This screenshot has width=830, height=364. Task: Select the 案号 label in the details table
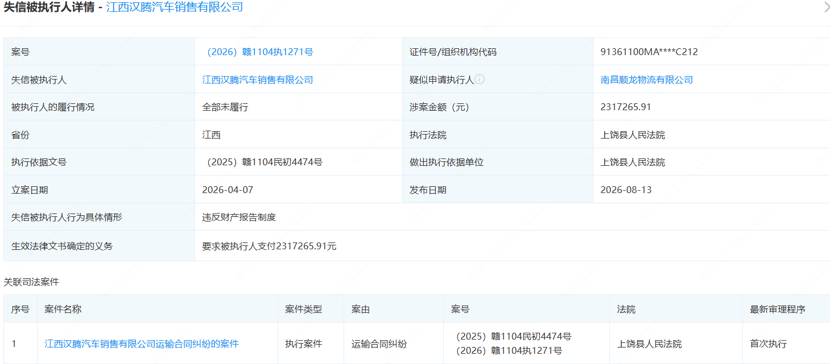coord(20,52)
